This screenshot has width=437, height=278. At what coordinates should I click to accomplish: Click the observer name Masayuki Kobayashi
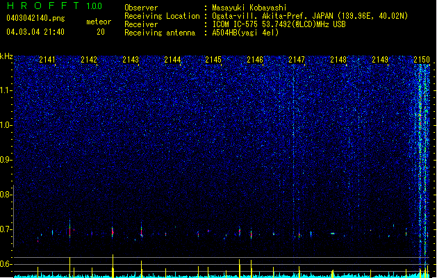(249, 8)
